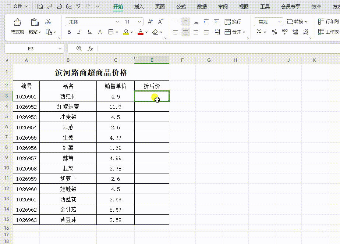This screenshot has width=340, height=244.
Task: Undo the last action
Action: click(x=78, y=7)
